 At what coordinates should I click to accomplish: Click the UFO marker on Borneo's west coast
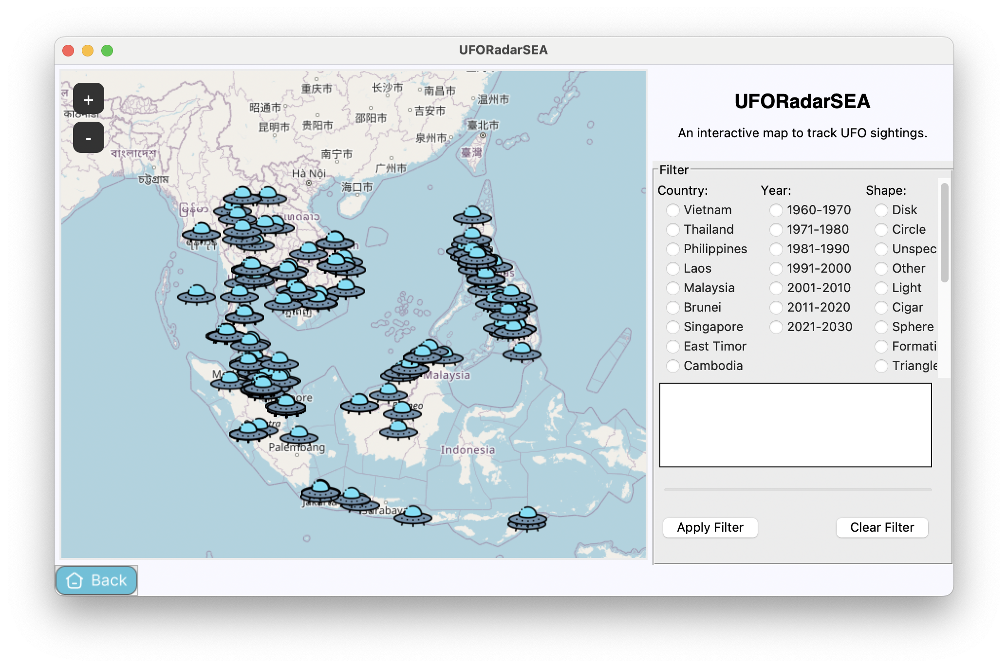[x=359, y=404]
